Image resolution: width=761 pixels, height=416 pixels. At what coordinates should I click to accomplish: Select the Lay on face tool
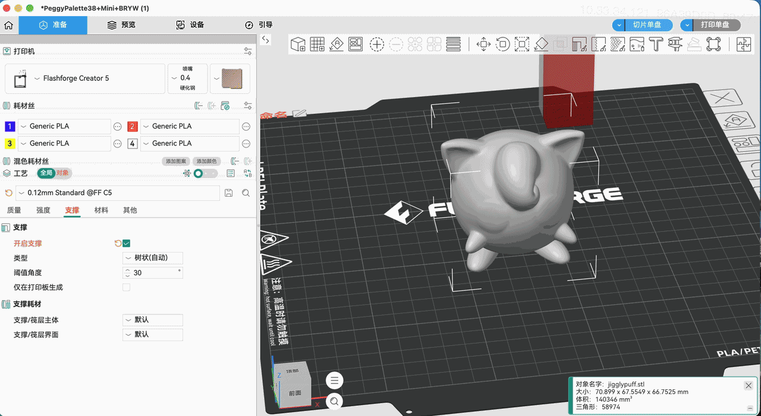click(541, 44)
